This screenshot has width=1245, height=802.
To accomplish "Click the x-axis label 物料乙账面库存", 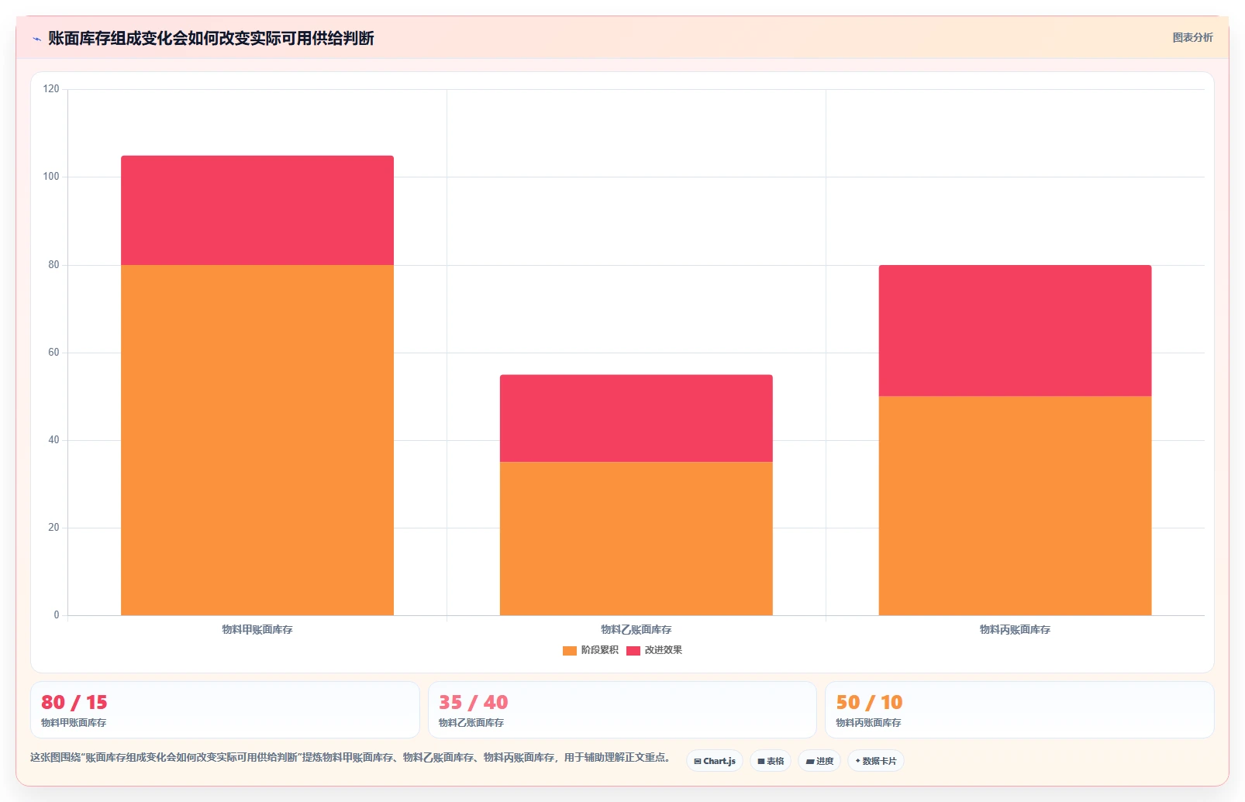I will tap(636, 629).
